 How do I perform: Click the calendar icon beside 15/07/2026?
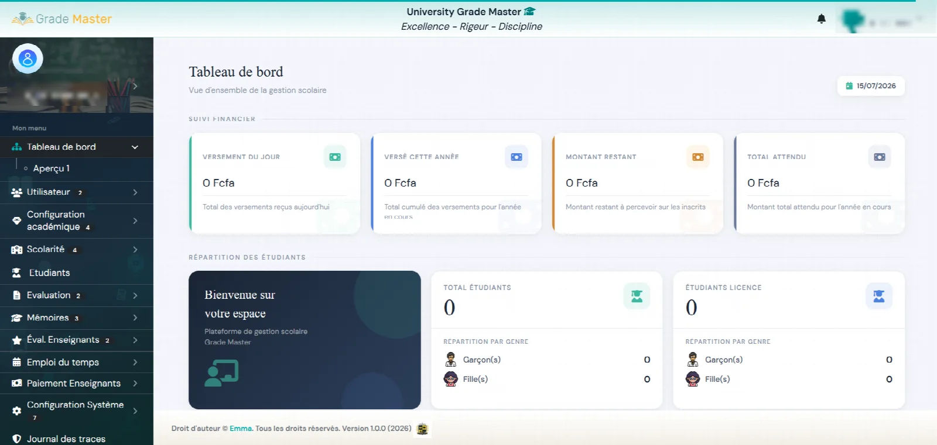849,86
